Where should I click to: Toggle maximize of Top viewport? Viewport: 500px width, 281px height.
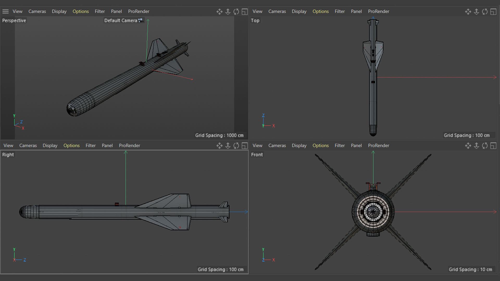click(493, 12)
